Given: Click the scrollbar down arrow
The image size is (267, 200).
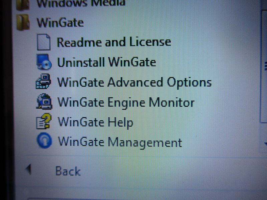Looking at the screenshot, I should [x=265, y=144].
